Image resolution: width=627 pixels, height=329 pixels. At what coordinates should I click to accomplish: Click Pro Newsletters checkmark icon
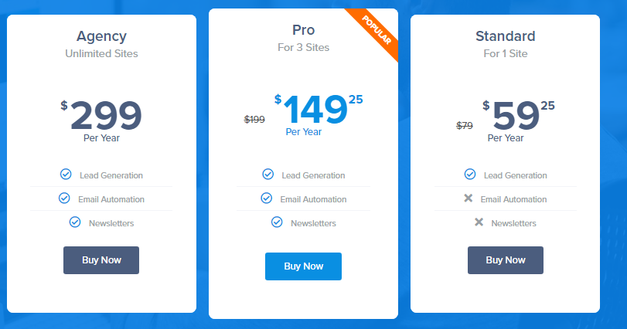(277, 222)
